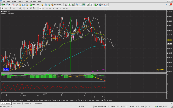
Task: Expand the Profiles dropdown arrow
Action: tap(9, 5)
